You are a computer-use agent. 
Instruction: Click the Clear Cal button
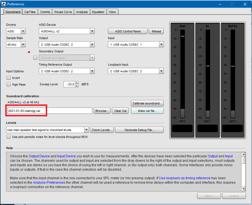(x=120, y=111)
